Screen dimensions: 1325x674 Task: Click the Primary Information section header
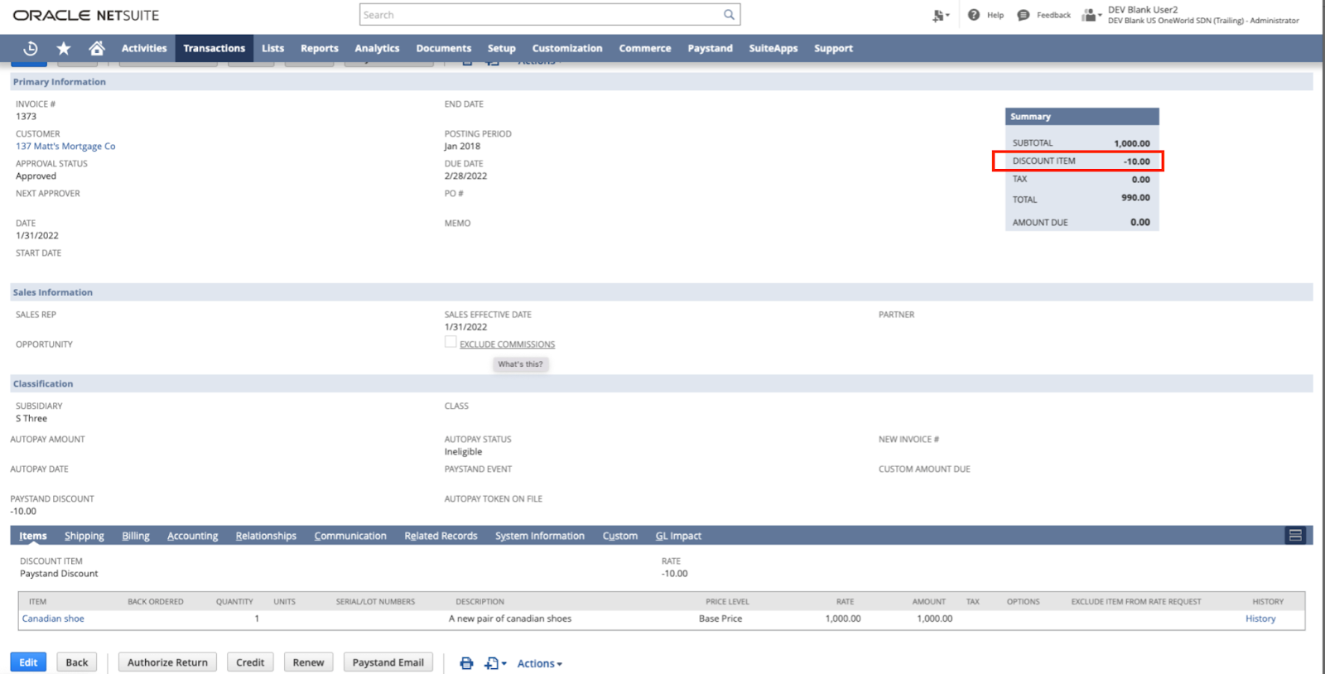(661, 82)
